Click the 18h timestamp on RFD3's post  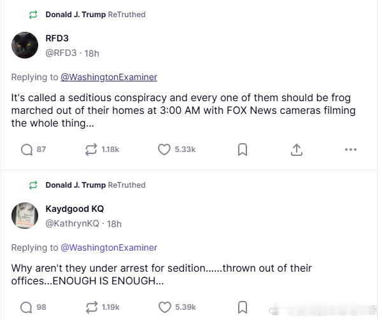coord(92,53)
